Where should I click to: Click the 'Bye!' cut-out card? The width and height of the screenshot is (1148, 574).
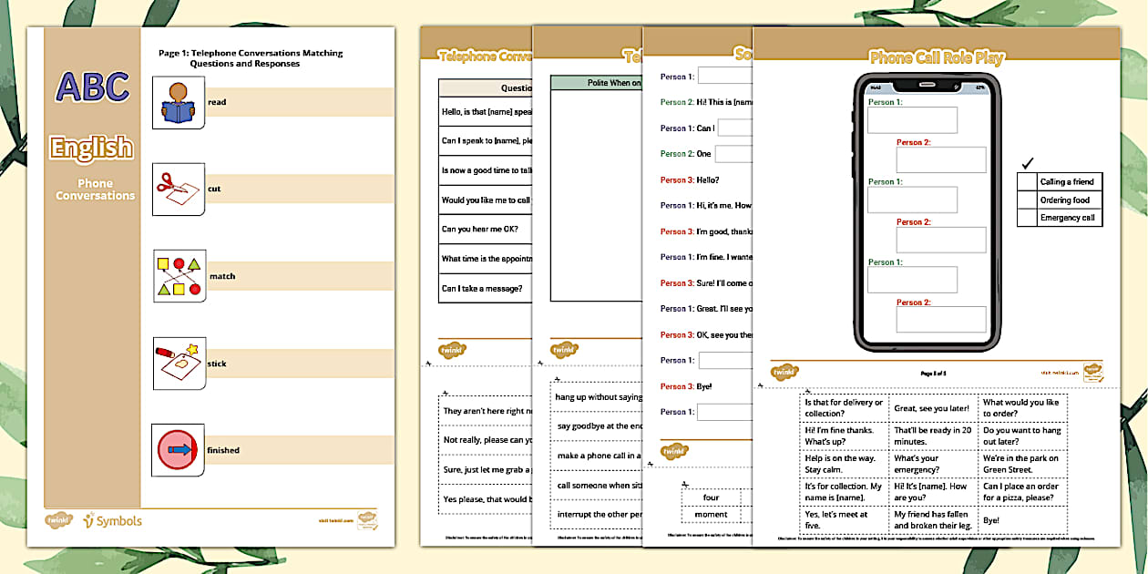click(1023, 519)
